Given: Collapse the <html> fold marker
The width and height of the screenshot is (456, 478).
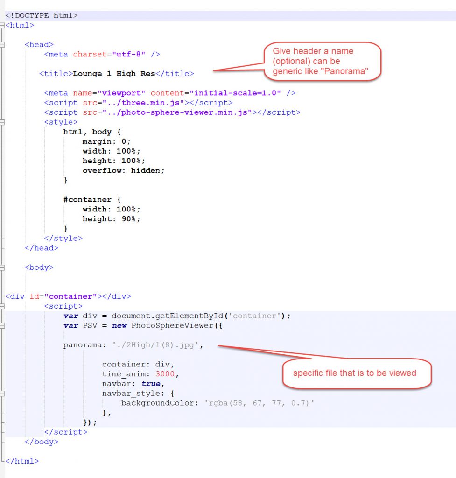Looking at the screenshot, I should (2, 25).
